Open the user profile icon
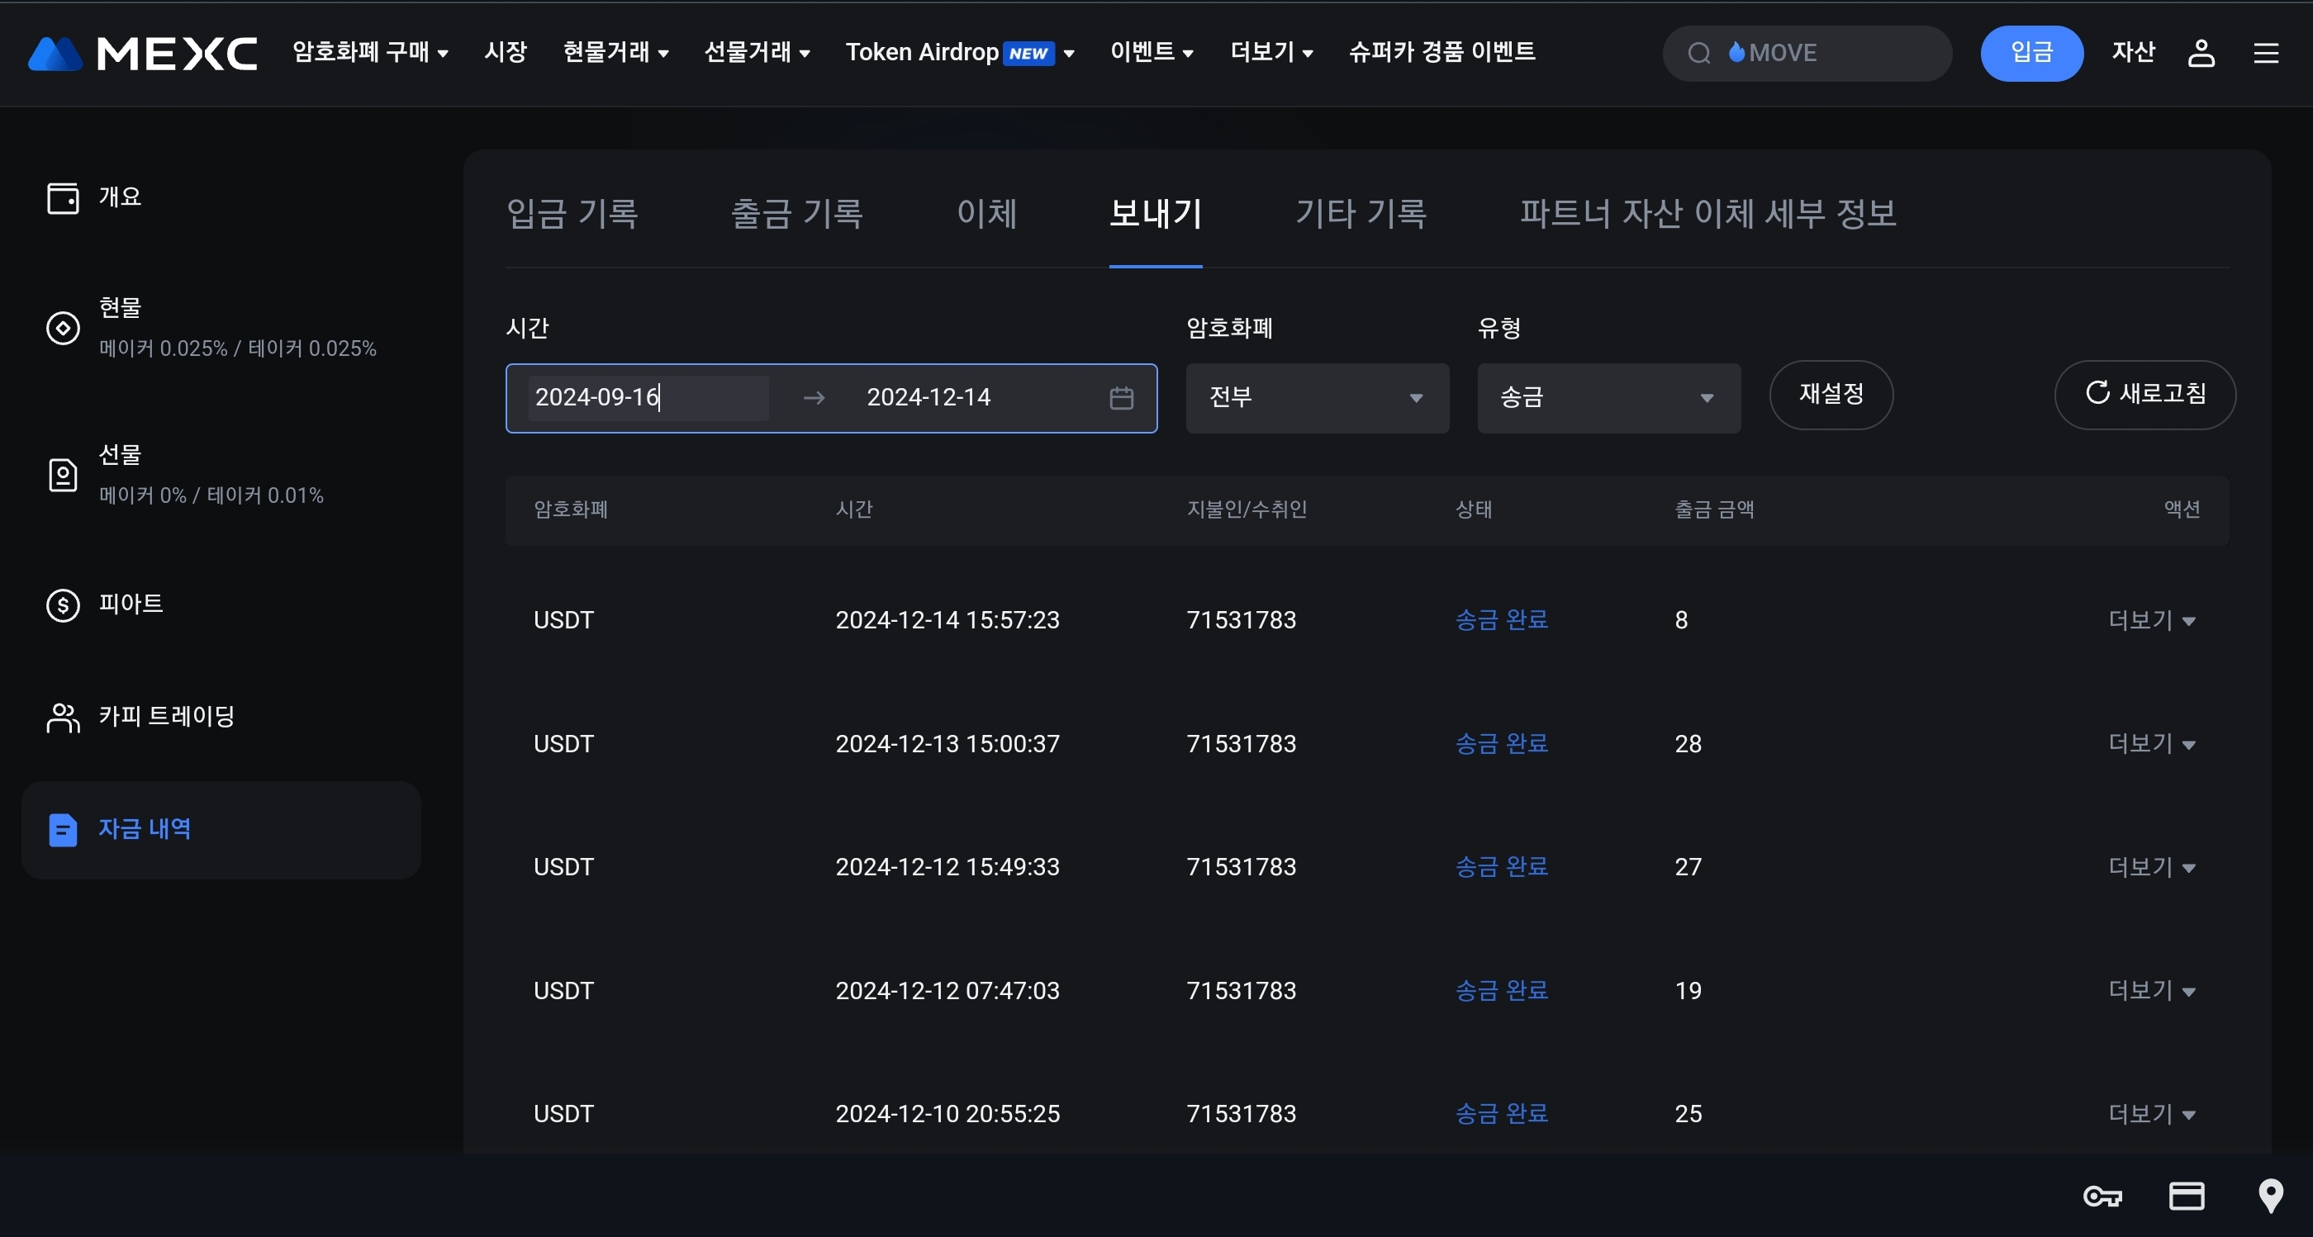Viewport: 2313px width, 1237px height. coord(2201,53)
